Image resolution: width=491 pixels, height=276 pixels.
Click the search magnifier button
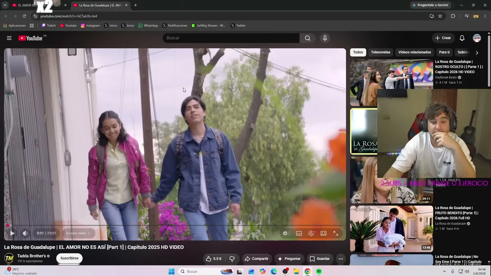[308, 38]
